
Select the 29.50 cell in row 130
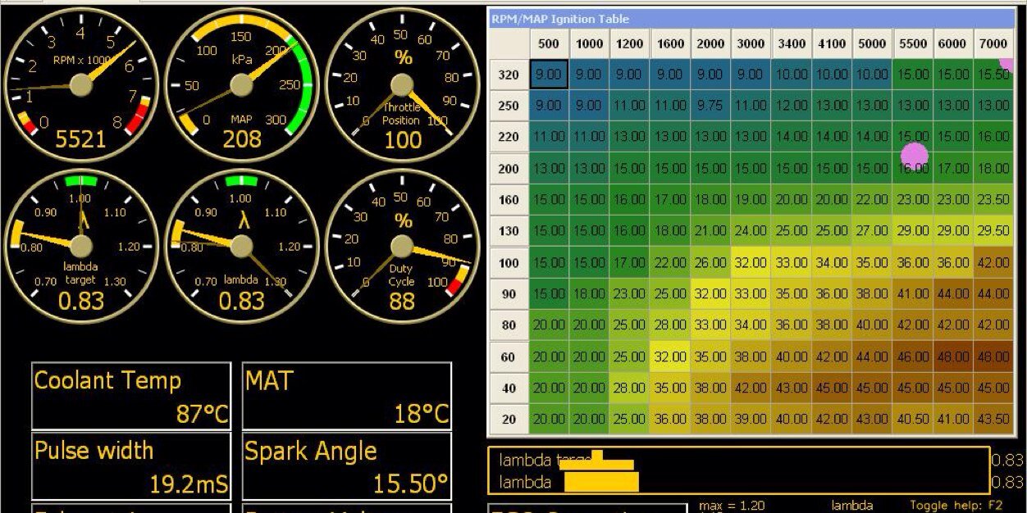[x=993, y=231]
